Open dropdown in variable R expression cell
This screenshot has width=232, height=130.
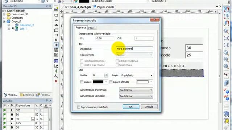click(33, 119)
